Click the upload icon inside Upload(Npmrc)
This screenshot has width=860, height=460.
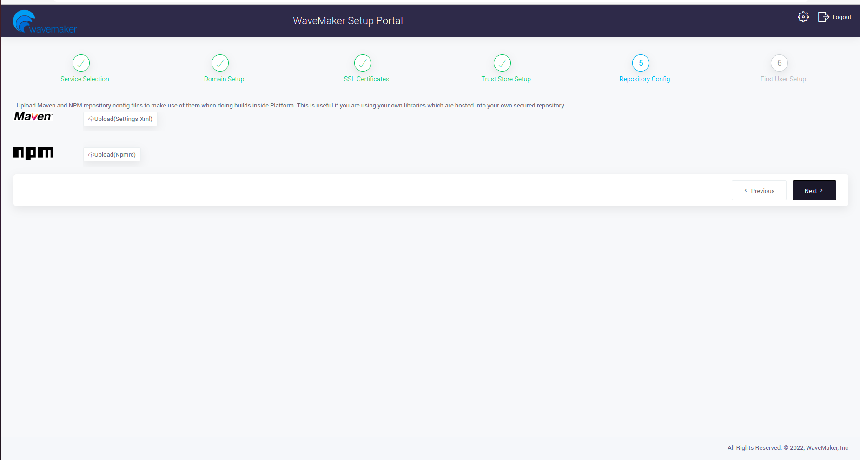pyautogui.click(x=91, y=154)
